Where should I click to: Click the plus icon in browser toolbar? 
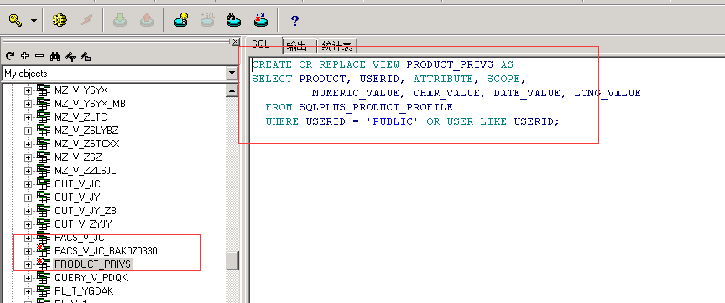(x=25, y=56)
